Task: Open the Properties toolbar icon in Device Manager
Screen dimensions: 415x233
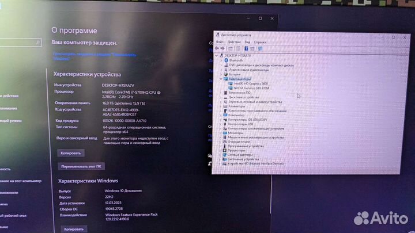Action: tap(238, 48)
